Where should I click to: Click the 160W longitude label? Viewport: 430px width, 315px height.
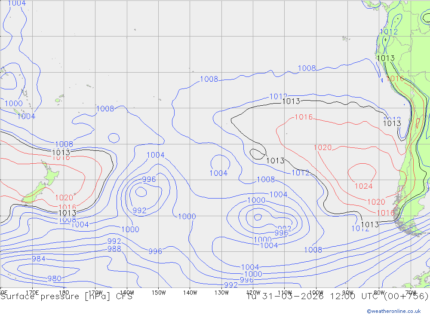[127, 293]
